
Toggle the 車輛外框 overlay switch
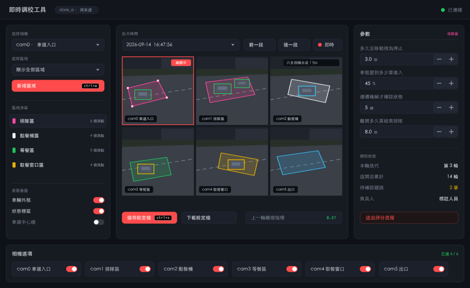tap(99, 200)
